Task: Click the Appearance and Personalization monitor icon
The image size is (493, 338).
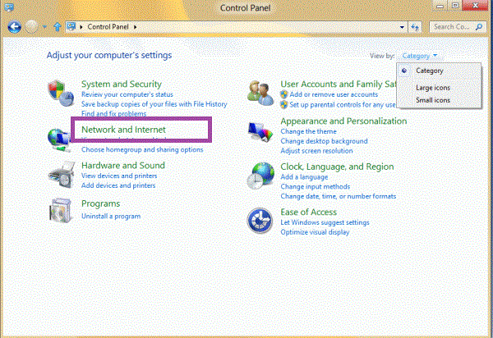Action: tap(260, 132)
